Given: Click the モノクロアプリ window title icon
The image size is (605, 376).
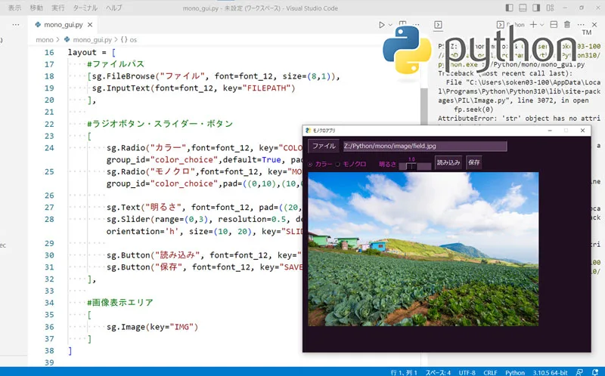Looking at the screenshot, I should pos(308,131).
